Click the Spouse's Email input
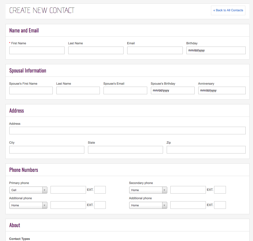Viewport: 253px width, 241px height. coord(125,91)
